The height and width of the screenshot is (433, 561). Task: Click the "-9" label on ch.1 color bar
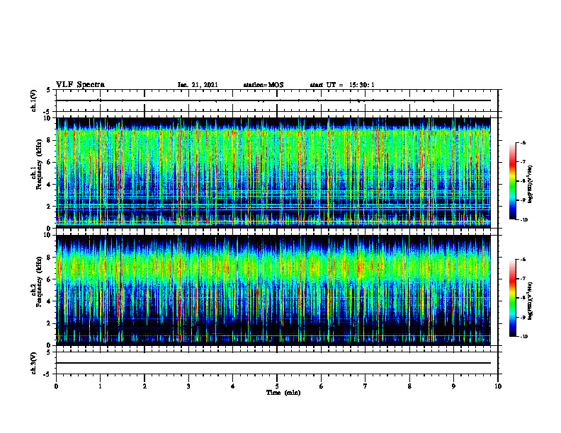tap(523, 200)
